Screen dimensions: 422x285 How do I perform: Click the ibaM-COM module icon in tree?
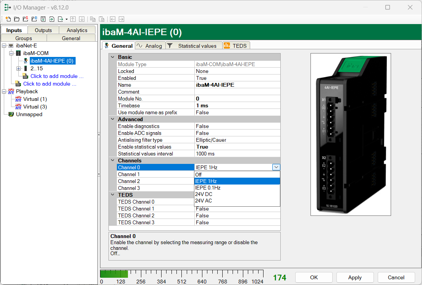[x=18, y=53]
